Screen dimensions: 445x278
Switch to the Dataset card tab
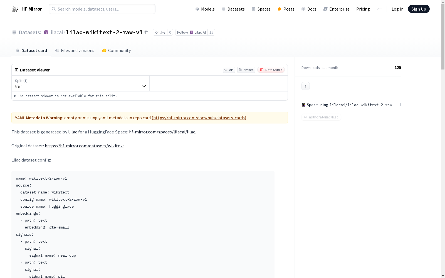[x=31, y=50]
